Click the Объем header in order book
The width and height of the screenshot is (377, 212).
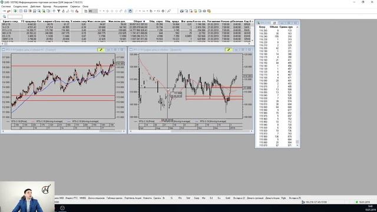click(x=274, y=27)
